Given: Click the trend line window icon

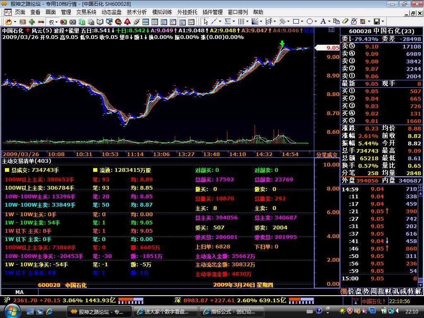Looking at the screenshot, I should [191, 22].
